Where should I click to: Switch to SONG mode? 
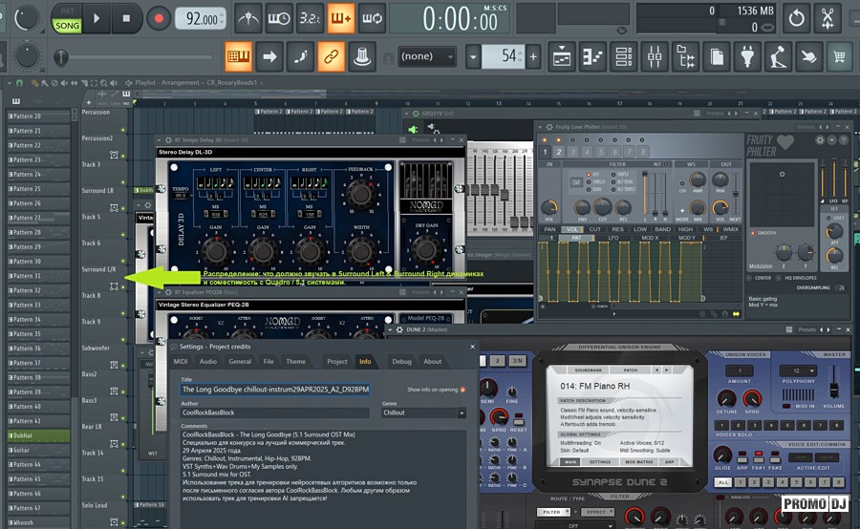[x=67, y=26]
